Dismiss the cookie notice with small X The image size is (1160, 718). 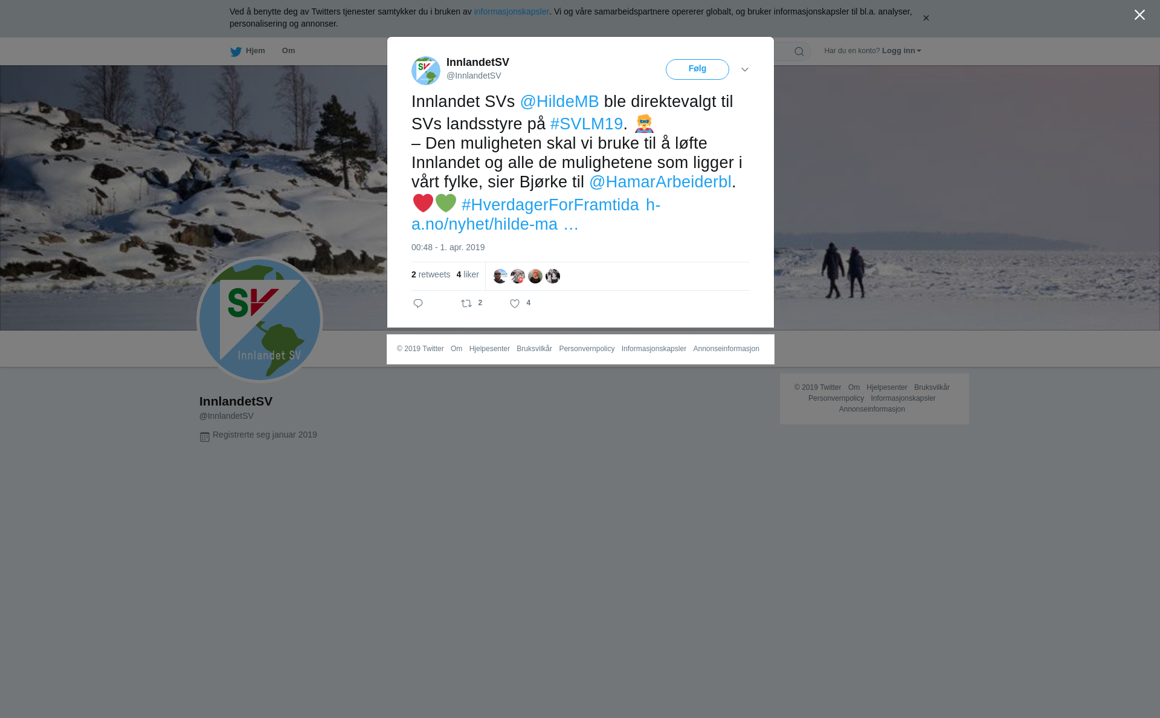coord(926,18)
